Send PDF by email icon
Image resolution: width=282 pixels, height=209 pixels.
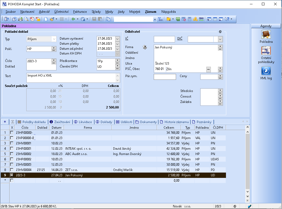click(38, 19)
